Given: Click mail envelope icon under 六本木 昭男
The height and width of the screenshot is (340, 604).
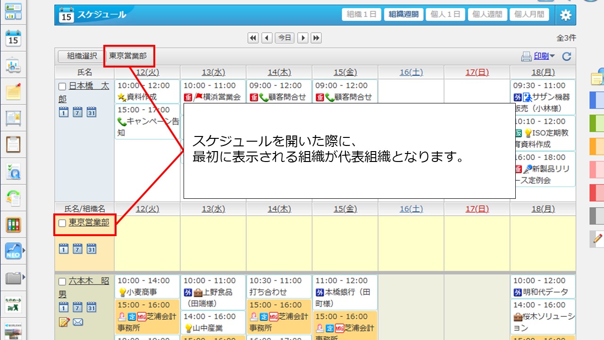Looking at the screenshot, I should 78,322.
